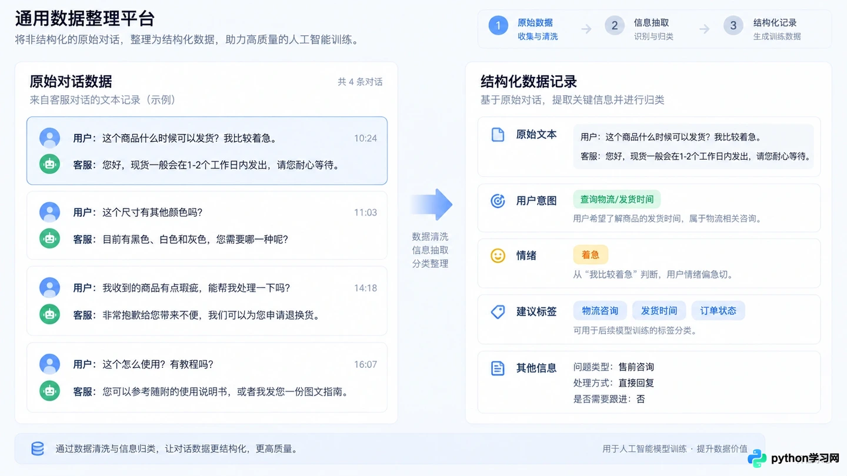This screenshot has width=847, height=476.
Task: Click user avatar beside 我收到的商品有点瑕疵
Action: tap(50, 288)
